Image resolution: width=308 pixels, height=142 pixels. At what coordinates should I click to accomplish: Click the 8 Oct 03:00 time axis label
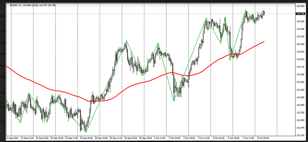tap(264, 138)
